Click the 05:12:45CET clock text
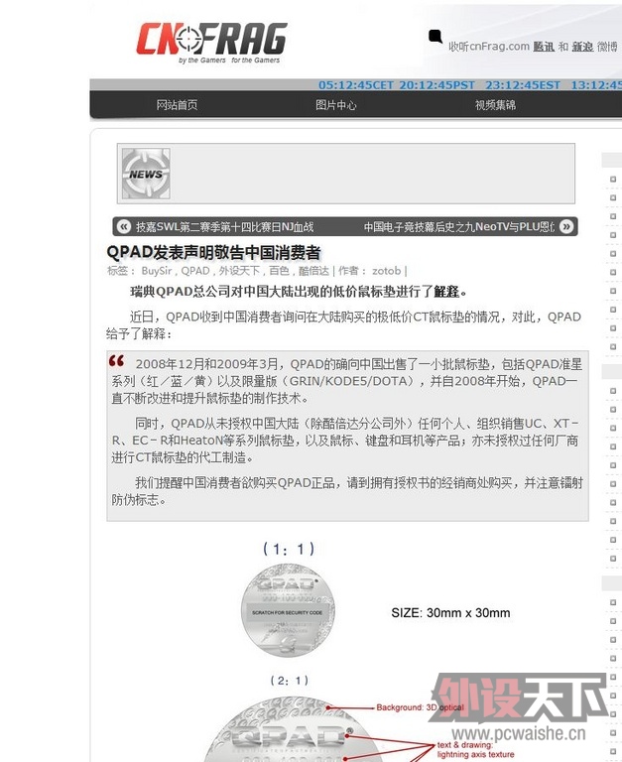Image resolution: width=622 pixels, height=762 pixels. tap(356, 85)
